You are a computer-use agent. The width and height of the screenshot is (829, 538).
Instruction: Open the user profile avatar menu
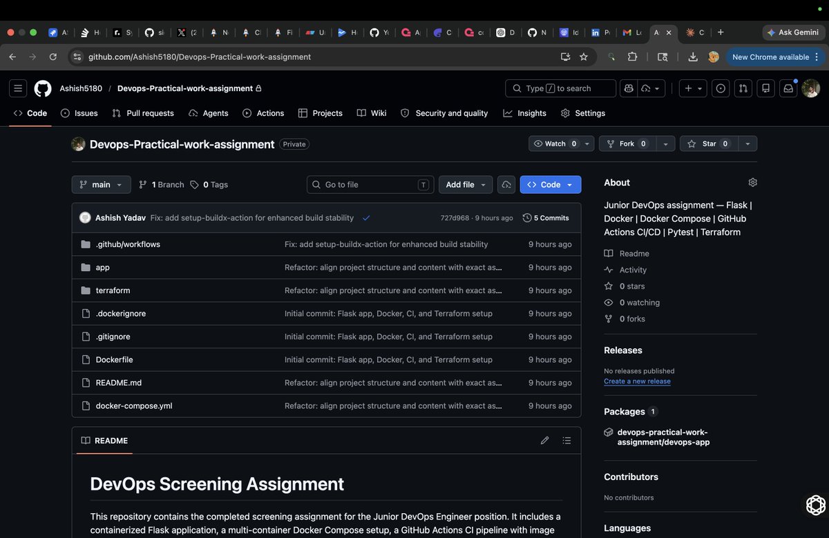click(810, 88)
